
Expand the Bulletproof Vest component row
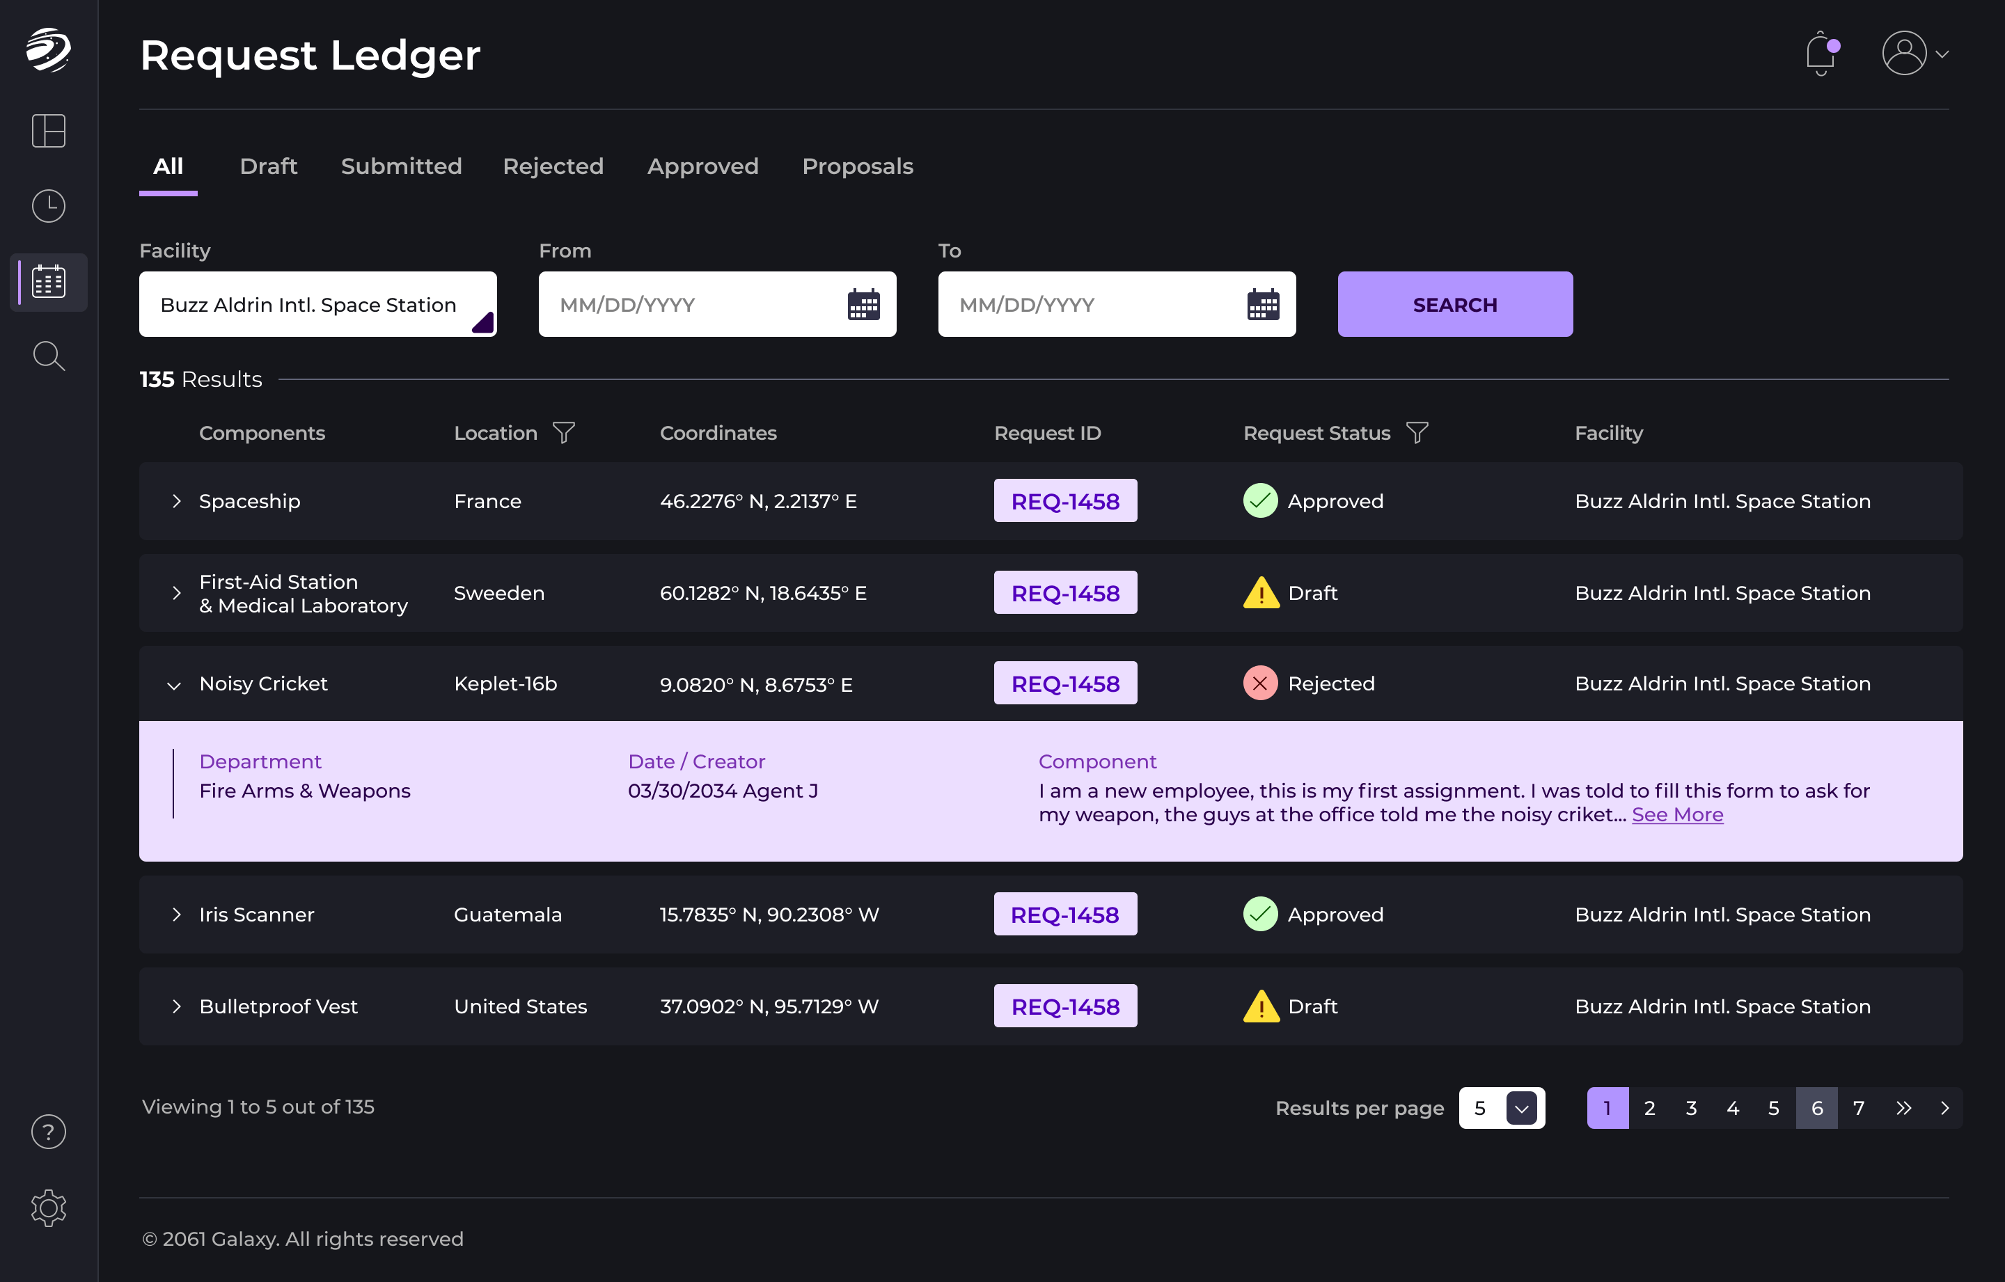(174, 1006)
